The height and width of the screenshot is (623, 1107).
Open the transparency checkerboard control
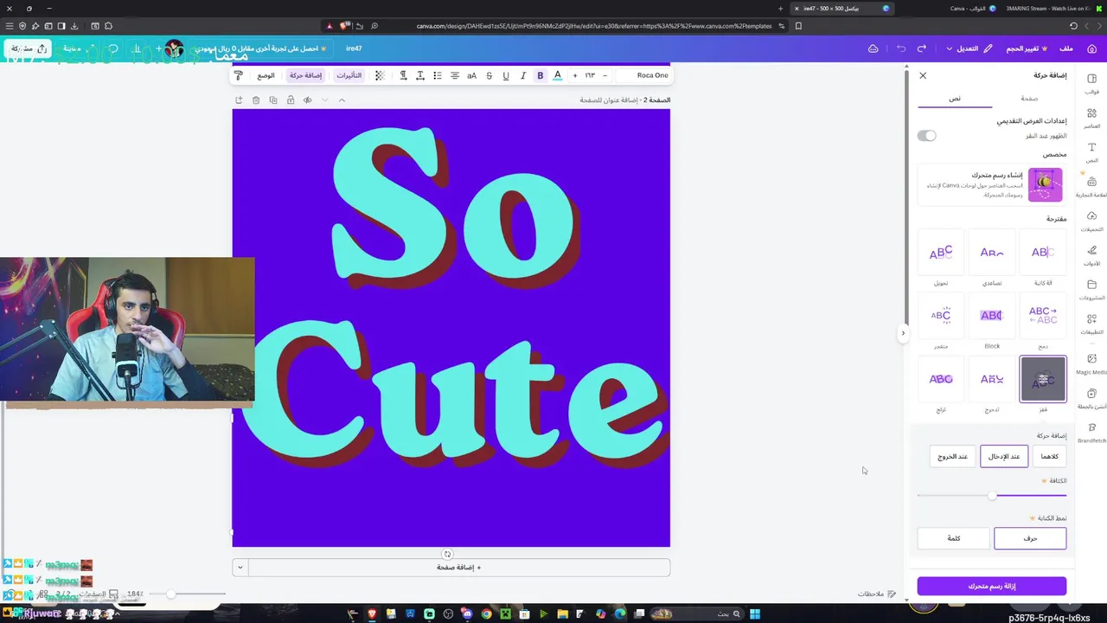(380, 75)
